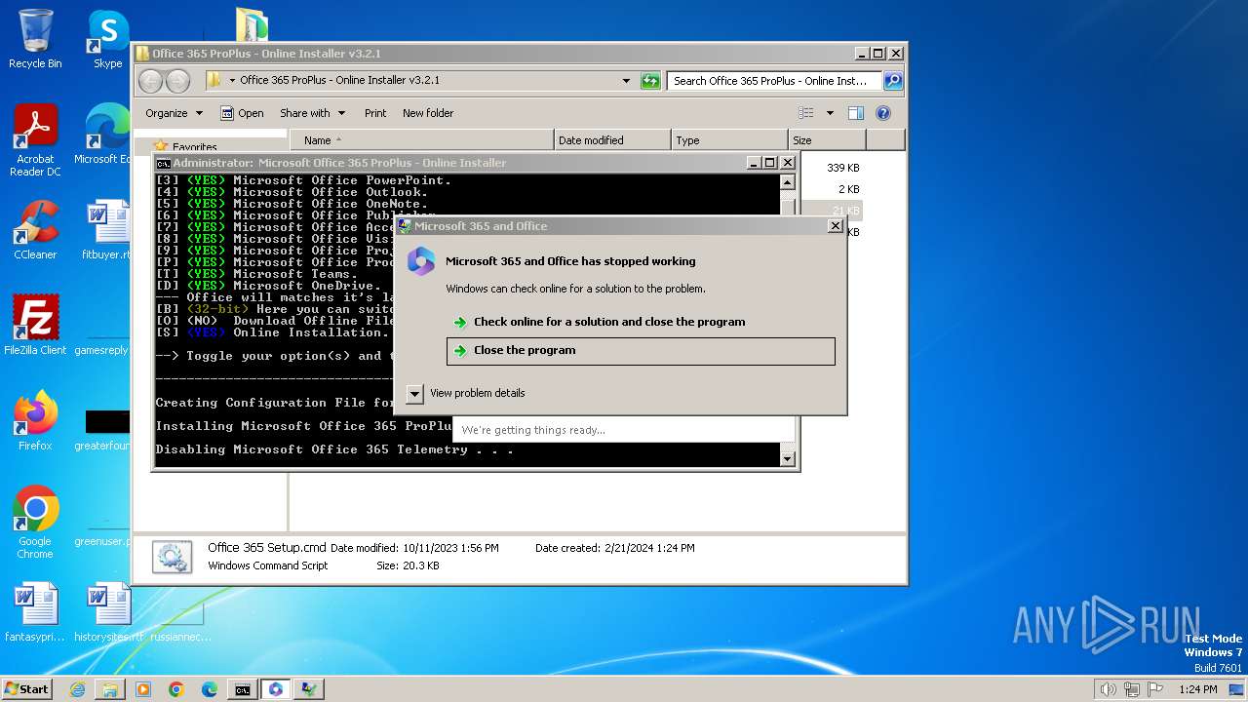Click the volume tray icon
Screen dimensions: 1248x702
tap(1108, 689)
